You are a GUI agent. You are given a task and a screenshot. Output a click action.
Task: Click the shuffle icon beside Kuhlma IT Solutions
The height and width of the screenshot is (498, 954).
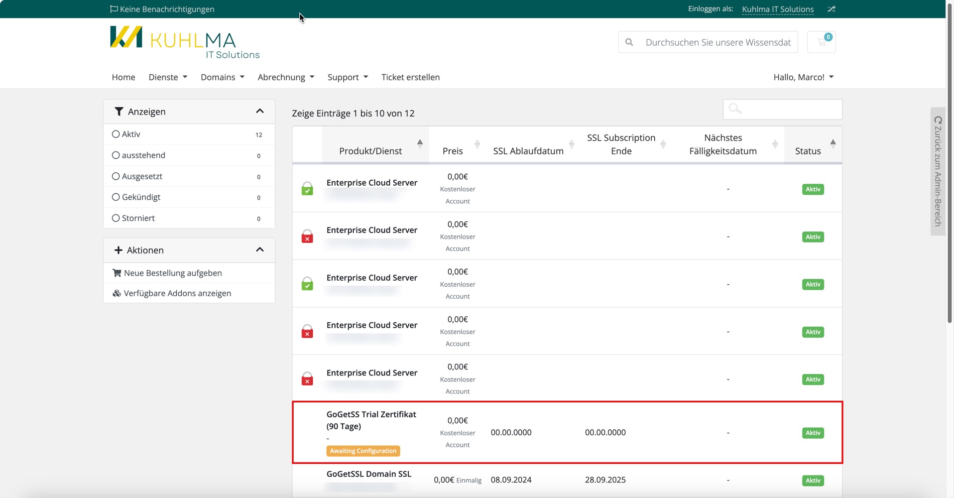tap(831, 9)
